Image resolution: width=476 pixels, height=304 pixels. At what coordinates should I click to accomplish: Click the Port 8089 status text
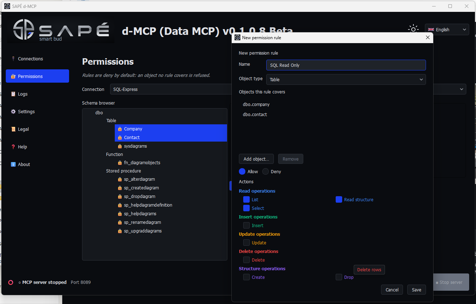[x=81, y=282]
